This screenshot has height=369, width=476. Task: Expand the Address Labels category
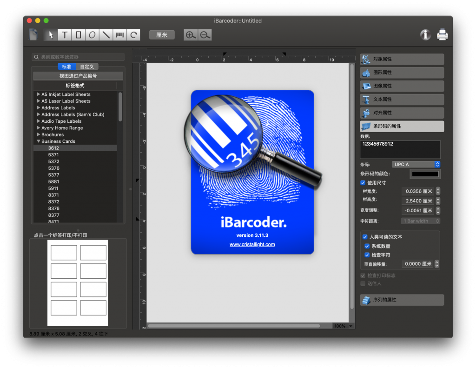click(x=38, y=107)
